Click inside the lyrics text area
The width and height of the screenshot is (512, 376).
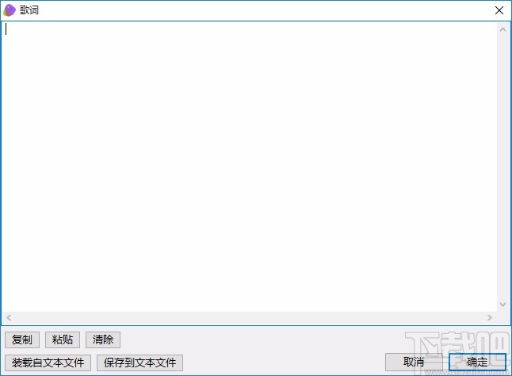(249, 167)
